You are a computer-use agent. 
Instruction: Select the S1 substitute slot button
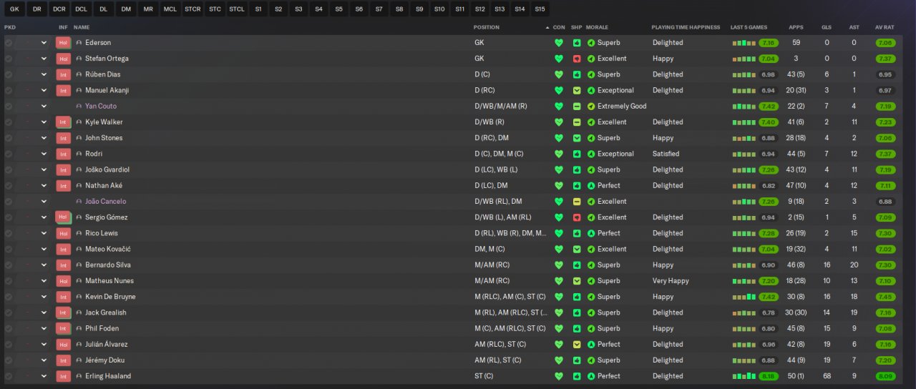click(x=258, y=9)
